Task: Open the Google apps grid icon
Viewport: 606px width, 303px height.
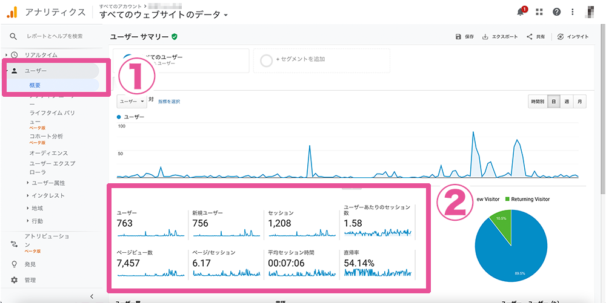Action: (x=539, y=12)
